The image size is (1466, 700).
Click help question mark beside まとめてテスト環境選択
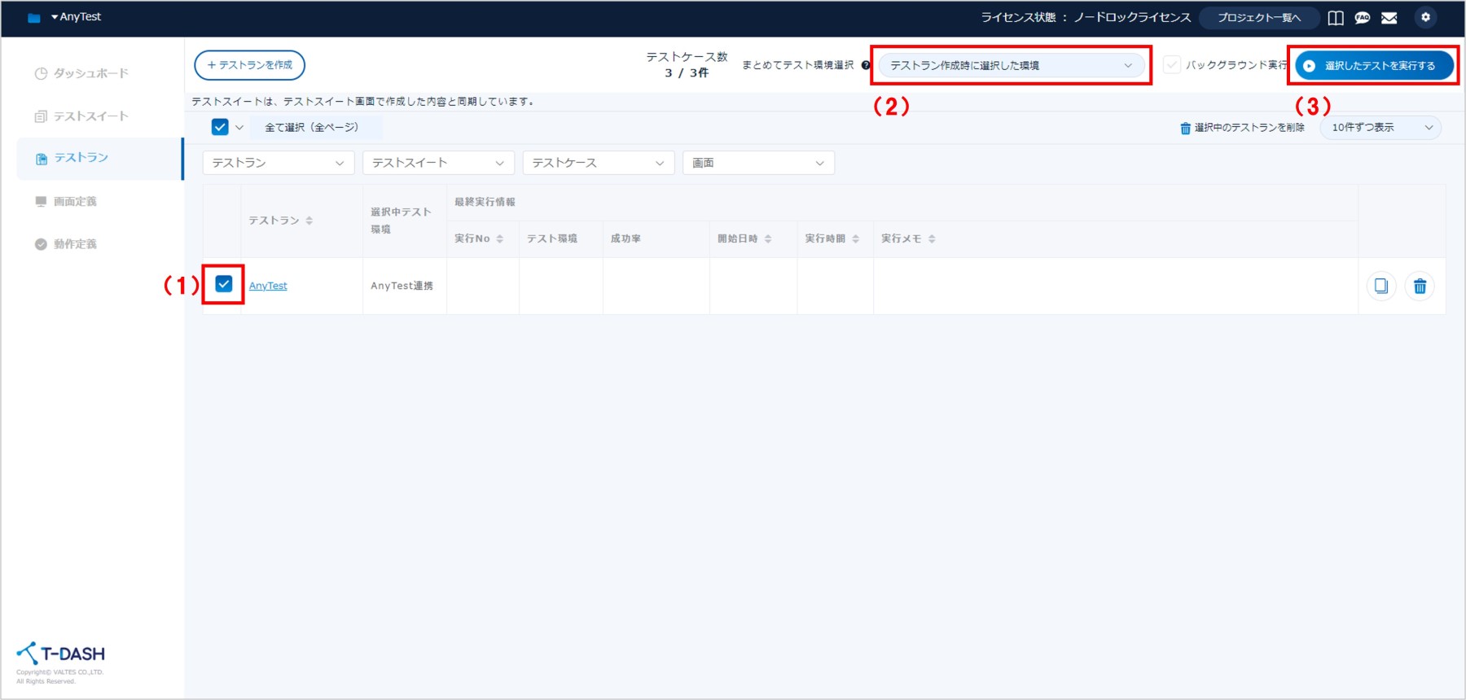[x=866, y=65]
